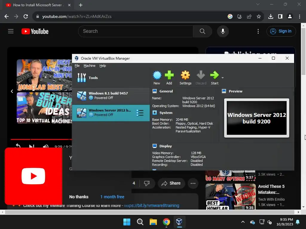
Task: Click the YouTube logo in header
Action: point(35,31)
